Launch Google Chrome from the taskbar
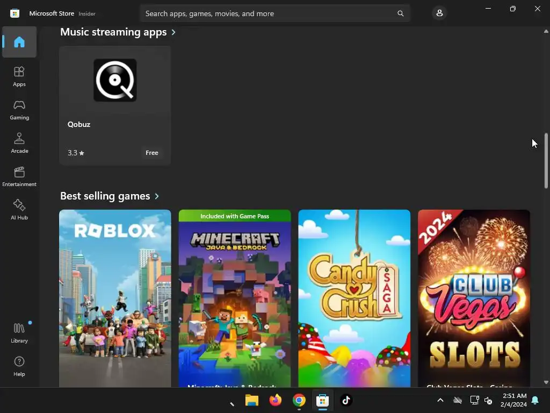Viewport: 550px width, 413px height. tap(299, 400)
